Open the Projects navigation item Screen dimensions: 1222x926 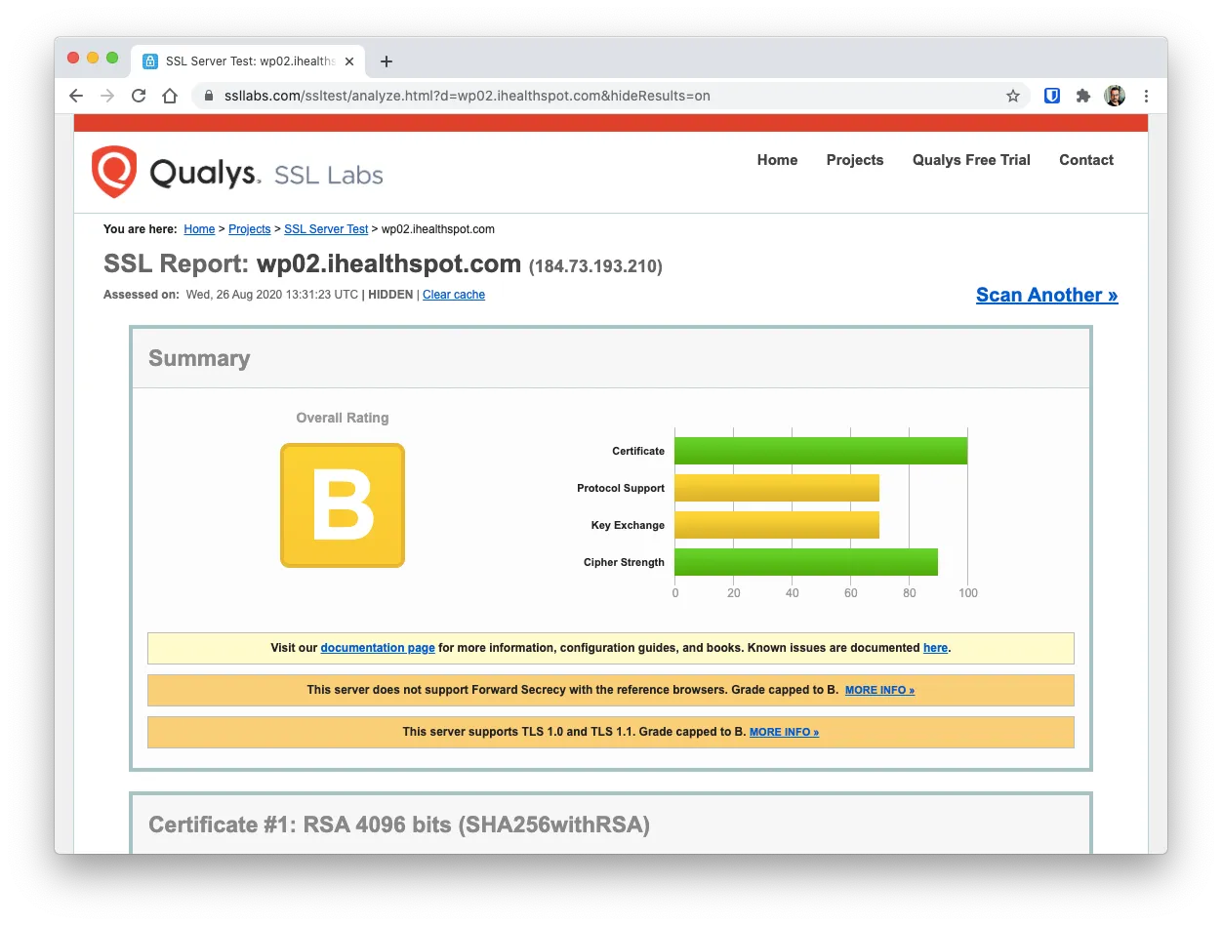point(855,160)
